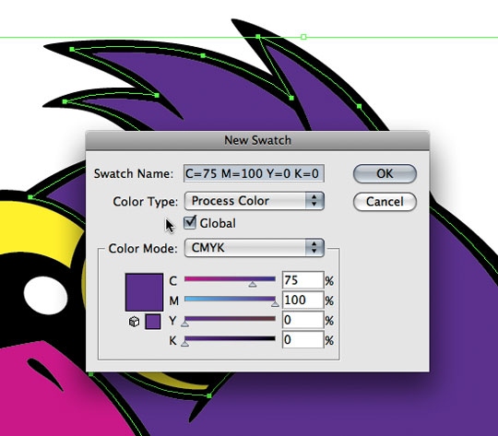Click the Y percentage field showing 0
This screenshot has height=436, width=498.
pos(303,320)
